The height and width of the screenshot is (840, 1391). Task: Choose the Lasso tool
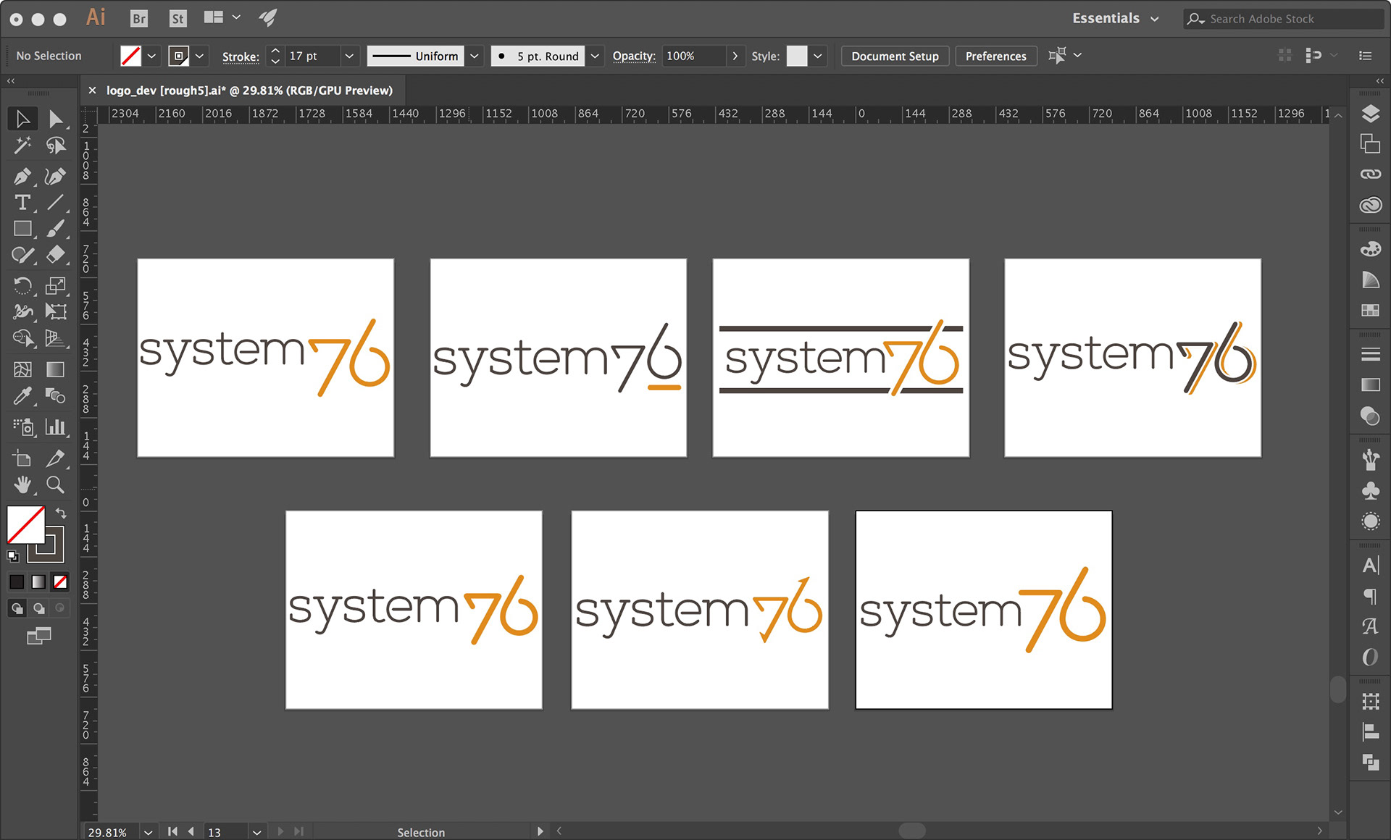click(x=56, y=146)
